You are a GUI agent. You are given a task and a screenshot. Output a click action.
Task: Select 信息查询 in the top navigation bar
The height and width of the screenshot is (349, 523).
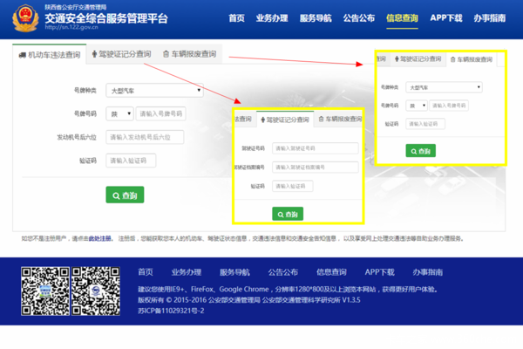pyautogui.click(x=402, y=18)
